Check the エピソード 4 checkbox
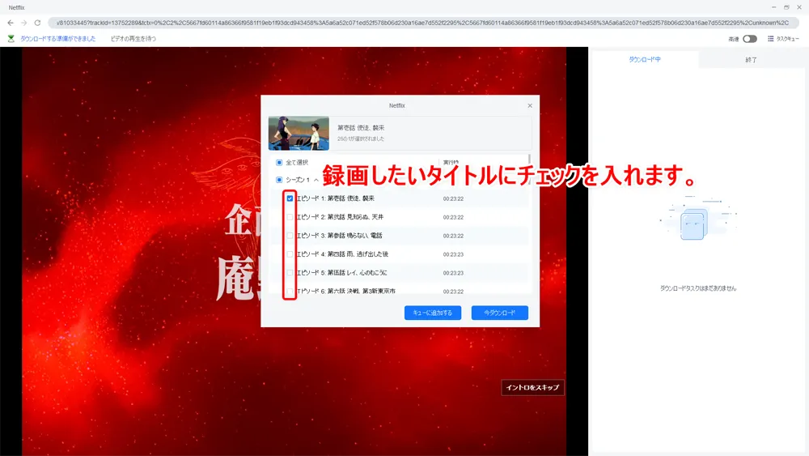The image size is (809, 456). [290, 254]
